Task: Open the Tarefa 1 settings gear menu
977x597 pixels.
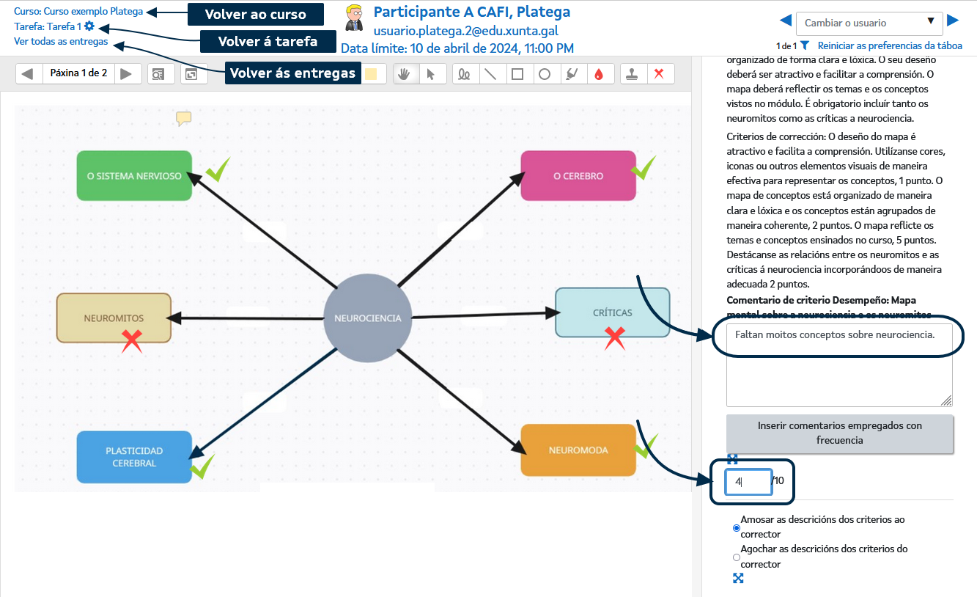Action: (x=89, y=26)
